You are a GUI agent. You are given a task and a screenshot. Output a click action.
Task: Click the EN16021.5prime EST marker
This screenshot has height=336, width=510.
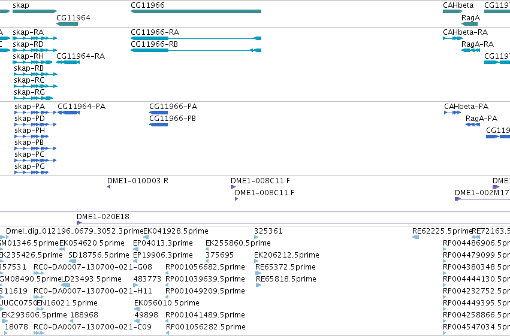(x=40, y=309)
